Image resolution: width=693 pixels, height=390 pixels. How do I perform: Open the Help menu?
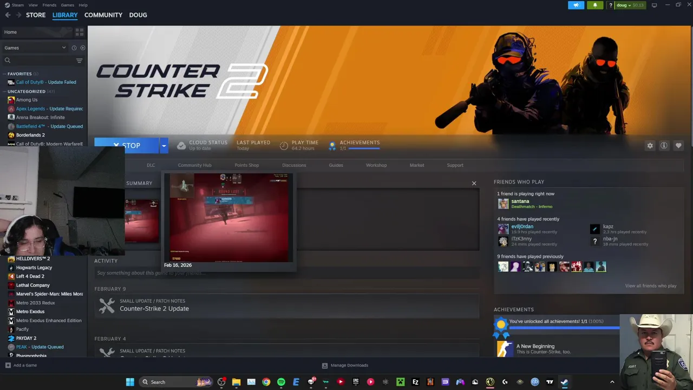83,5
